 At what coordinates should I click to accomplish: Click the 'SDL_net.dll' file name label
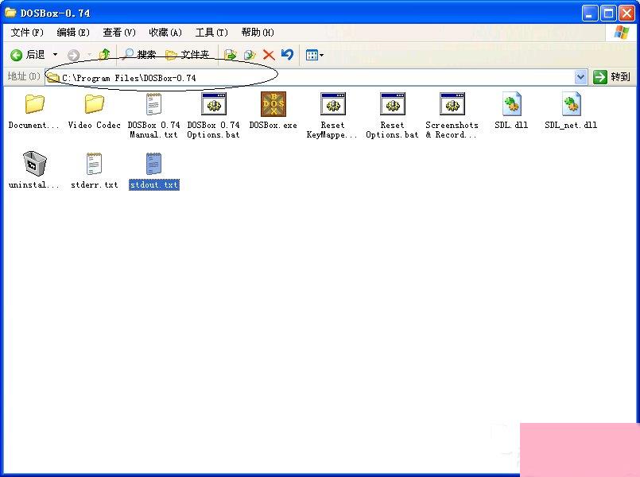[571, 126]
